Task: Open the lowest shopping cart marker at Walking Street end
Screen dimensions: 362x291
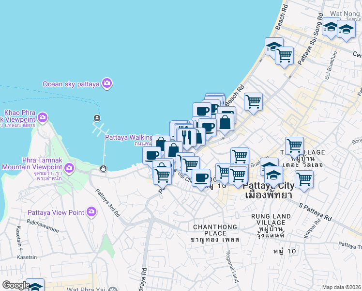Action: pos(162,176)
